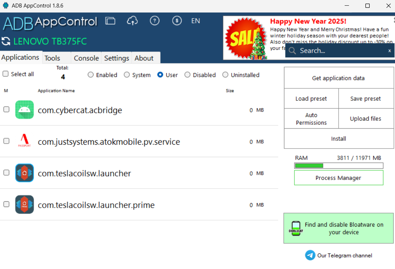The height and width of the screenshot is (269, 395).
Task: Click the SALE Christmas tree banner image
Action: (x=246, y=38)
